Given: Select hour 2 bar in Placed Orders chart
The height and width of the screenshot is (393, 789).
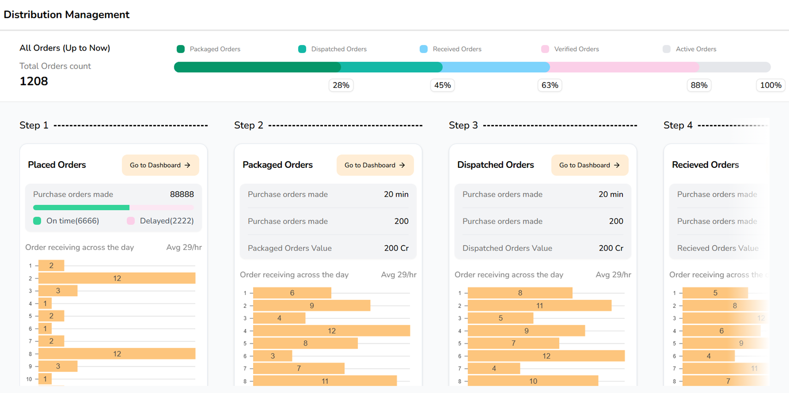Looking at the screenshot, I should point(117,278).
